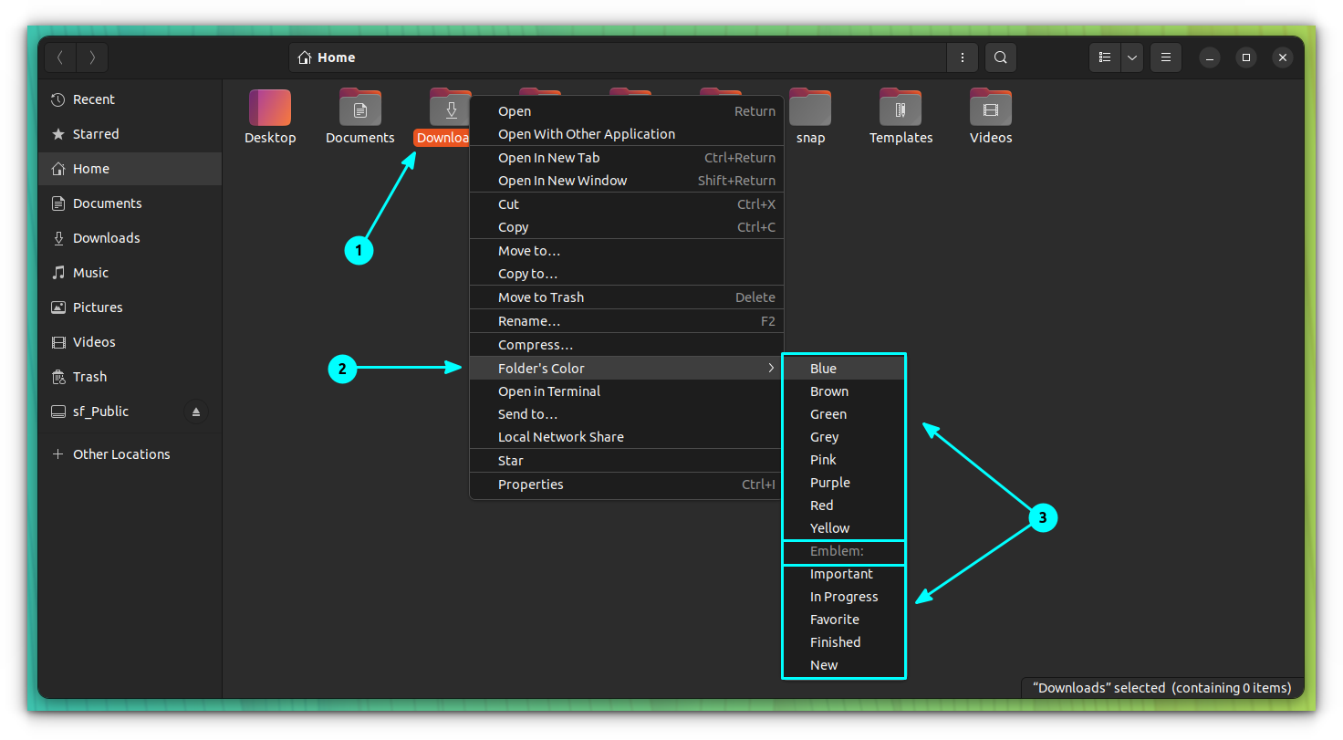Open Documents in the sidebar
Viewport: 1343px width, 740px height.
click(130, 203)
